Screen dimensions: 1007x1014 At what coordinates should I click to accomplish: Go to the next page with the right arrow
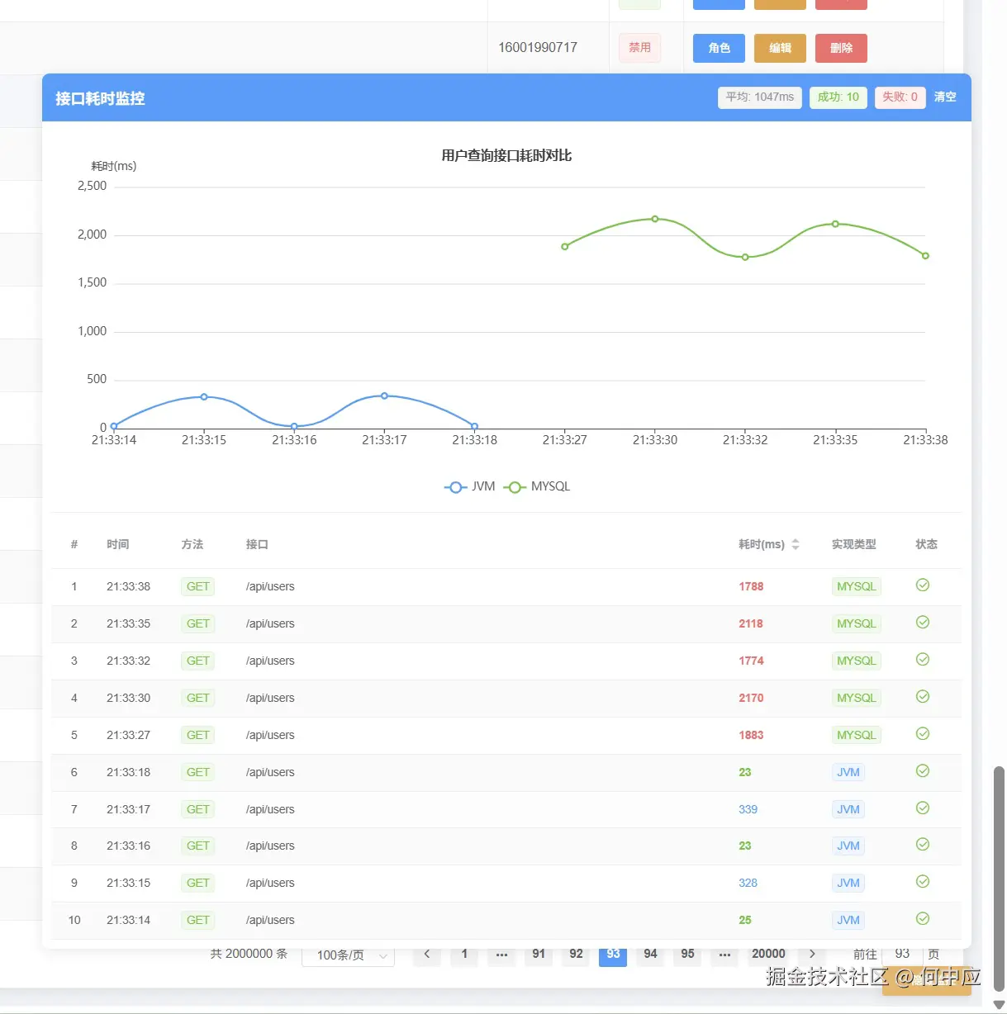[x=812, y=955]
